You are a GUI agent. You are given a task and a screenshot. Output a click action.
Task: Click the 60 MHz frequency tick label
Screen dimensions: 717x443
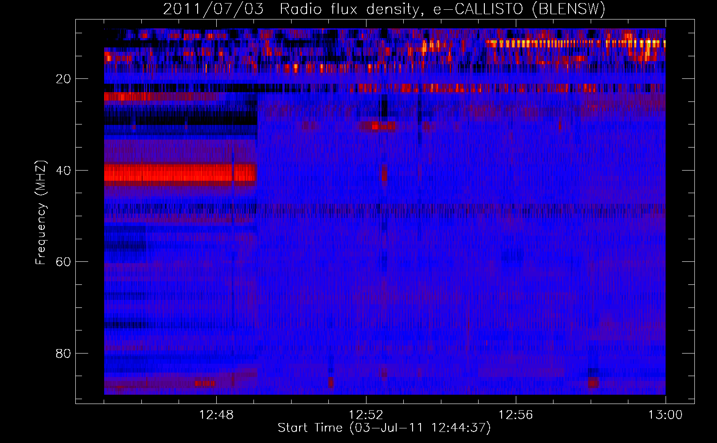[63, 262]
